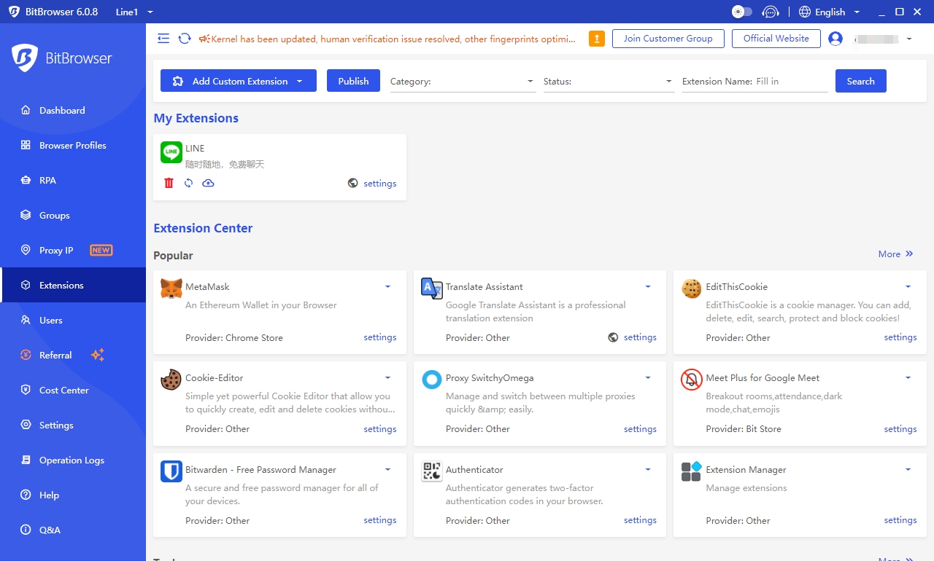Open Q&A via the sidebar info icon

pos(26,530)
